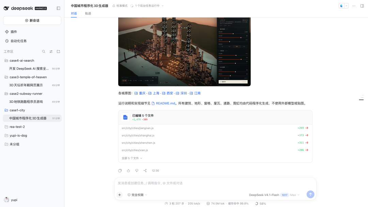Open the 插件 plugins page
The height and width of the screenshot is (207, 368).
click(11, 32)
